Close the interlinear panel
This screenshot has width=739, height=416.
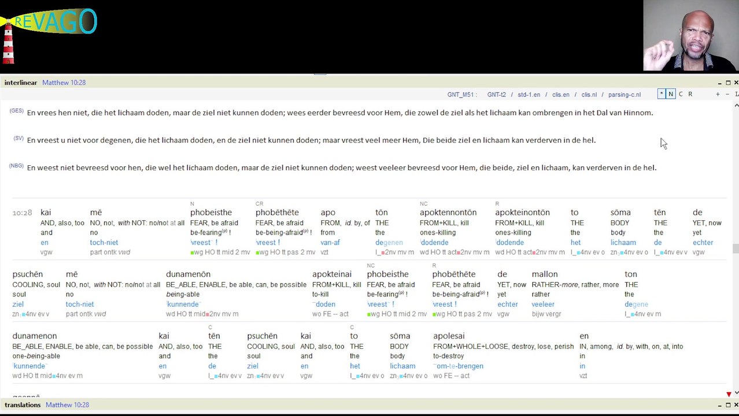click(736, 83)
